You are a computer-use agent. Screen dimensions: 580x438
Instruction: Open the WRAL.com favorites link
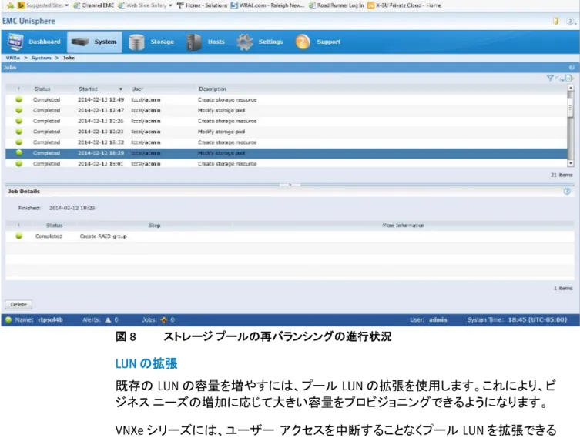(267, 5)
